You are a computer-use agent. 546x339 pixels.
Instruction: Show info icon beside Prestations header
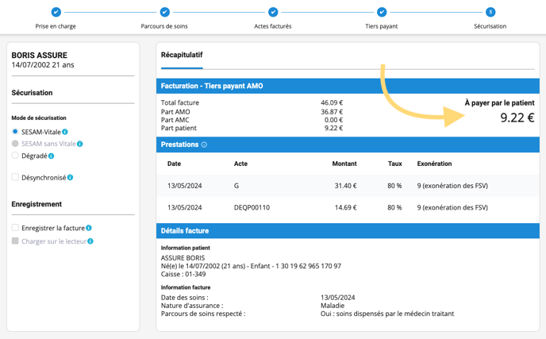[204, 145]
